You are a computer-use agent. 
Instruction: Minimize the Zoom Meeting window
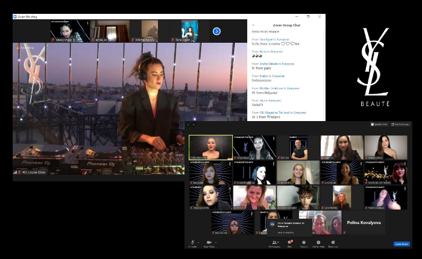coord(297,17)
